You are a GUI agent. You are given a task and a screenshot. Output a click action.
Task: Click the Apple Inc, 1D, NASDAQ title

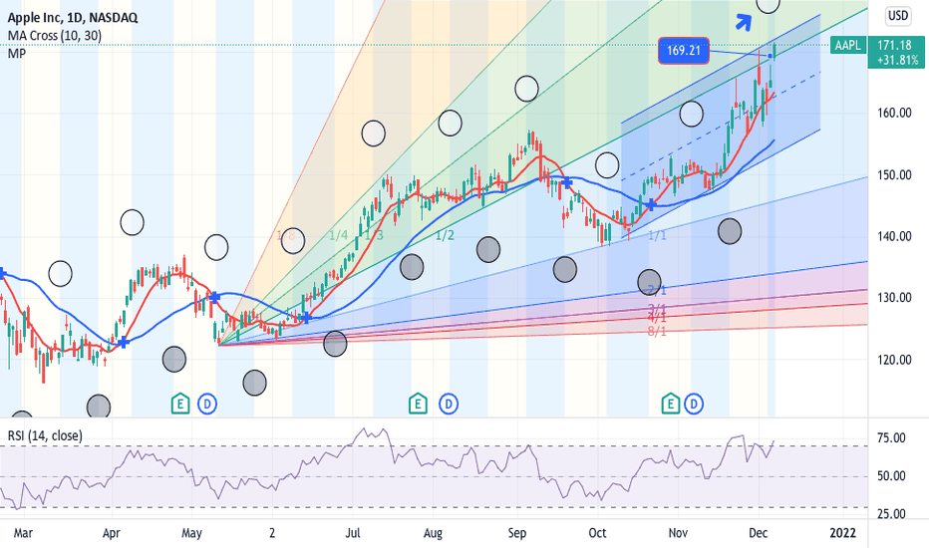click(x=73, y=18)
